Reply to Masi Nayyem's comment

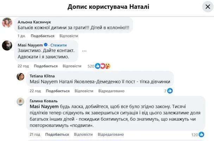72,66
